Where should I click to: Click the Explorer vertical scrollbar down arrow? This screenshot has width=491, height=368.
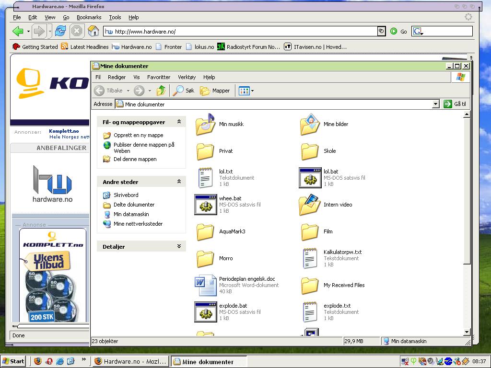[x=467, y=332]
